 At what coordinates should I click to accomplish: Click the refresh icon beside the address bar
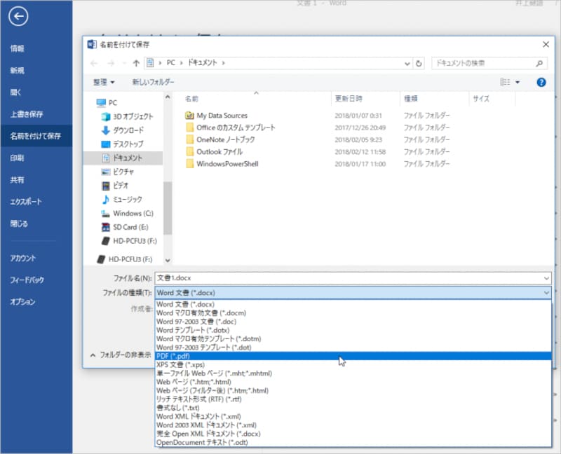tap(418, 63)
